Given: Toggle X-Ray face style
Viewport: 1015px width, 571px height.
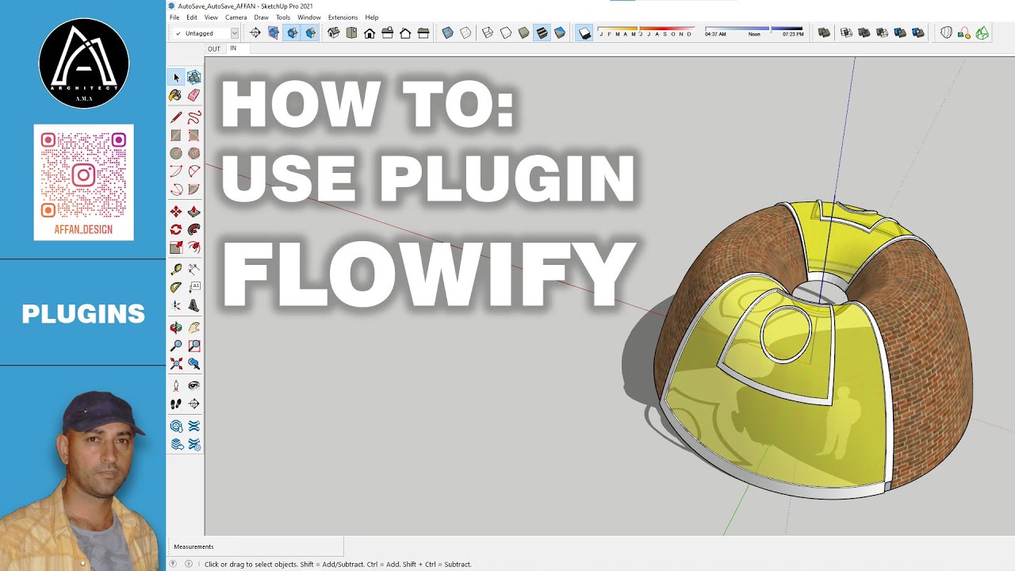Looking at the screenshot, I should [x=447, y=33].
